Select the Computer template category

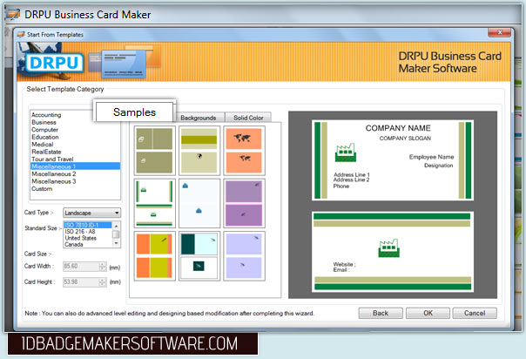[44, 130]
